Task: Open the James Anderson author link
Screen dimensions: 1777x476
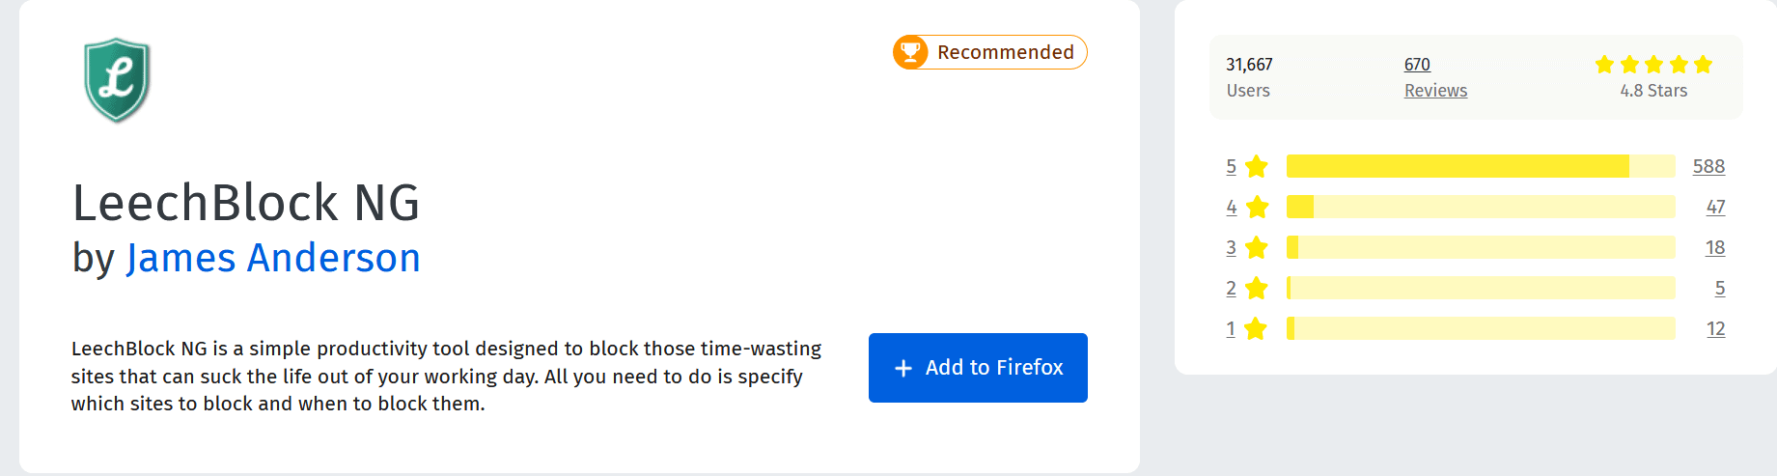Action: pos(273,258)
